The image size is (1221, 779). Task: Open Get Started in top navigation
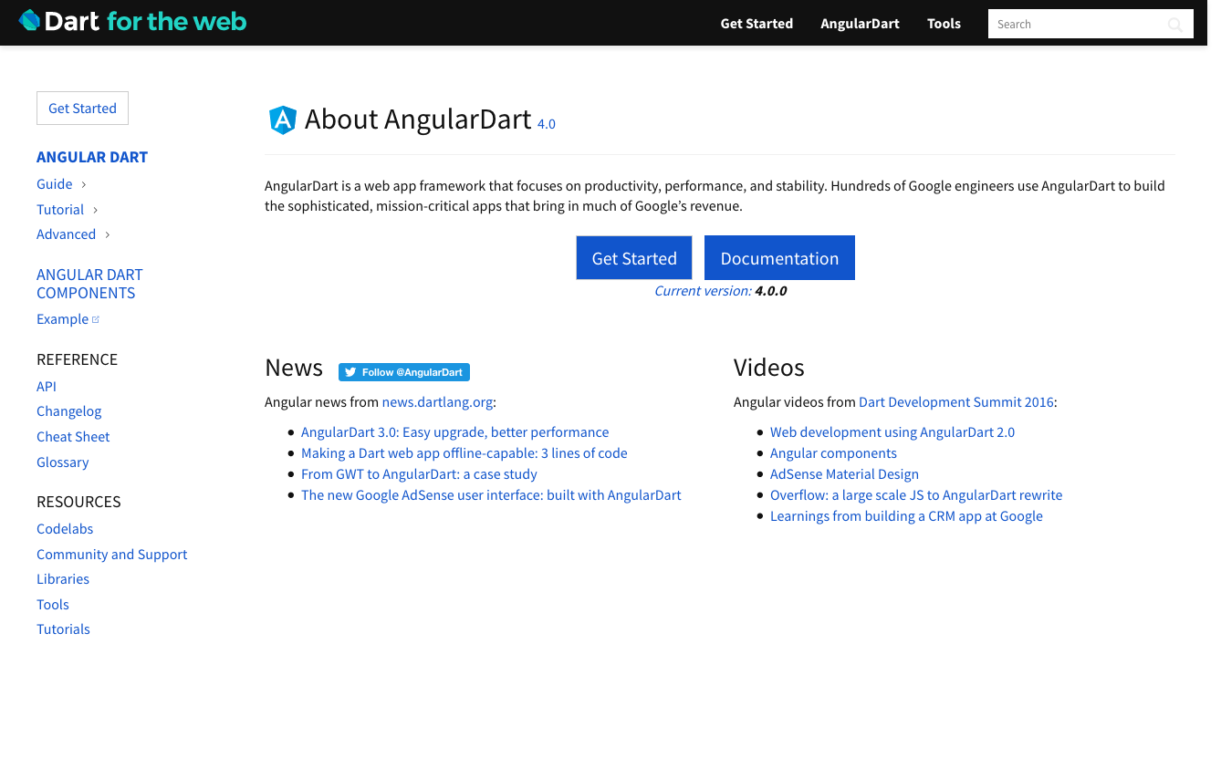click(x=757, y=24)
